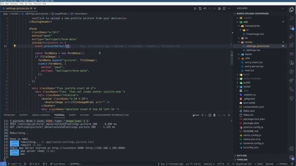Switch to OUTPUT panel tab

click(x=24, y=115)
